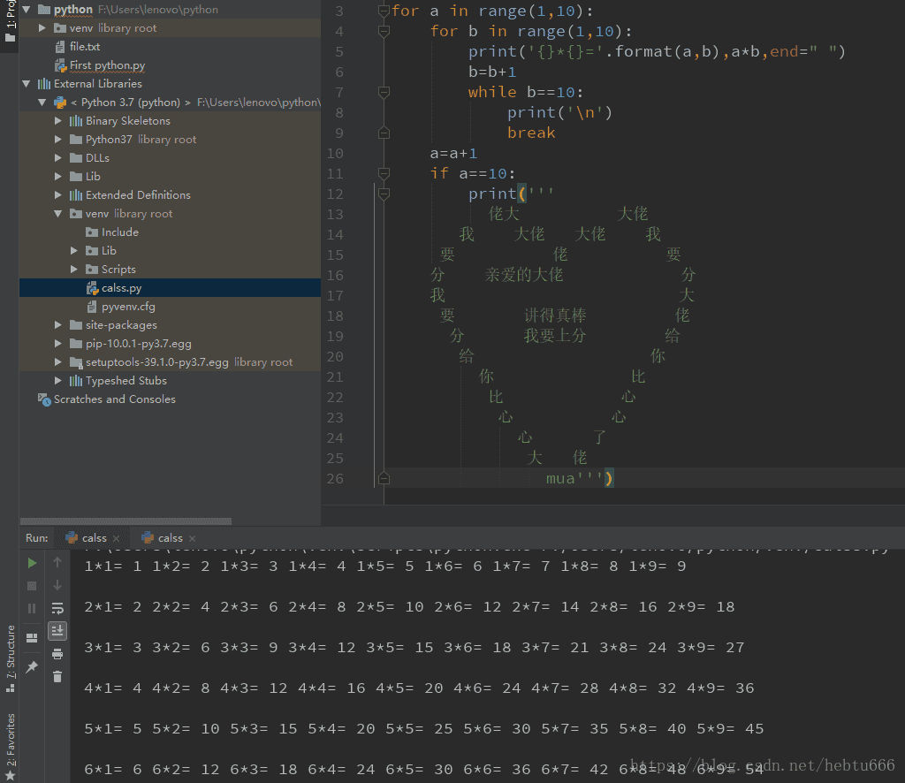The width and height of the screenshot is (905, 783).
Task: Click the up arrow stack trace icon
Action: point(57,562)
